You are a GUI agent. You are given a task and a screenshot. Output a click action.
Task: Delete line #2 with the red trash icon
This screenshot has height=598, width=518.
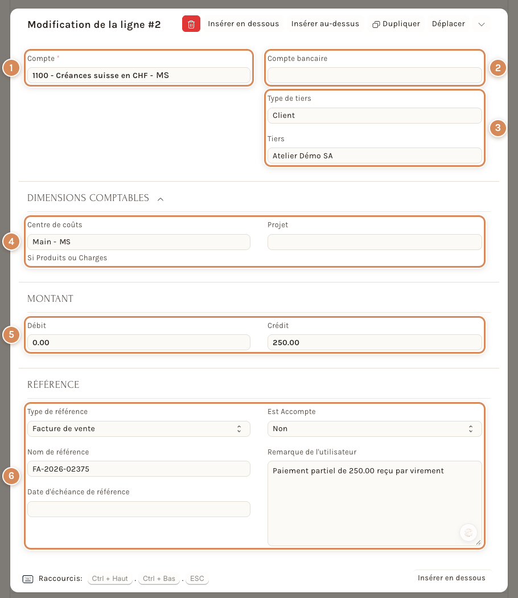pos(191,24)
